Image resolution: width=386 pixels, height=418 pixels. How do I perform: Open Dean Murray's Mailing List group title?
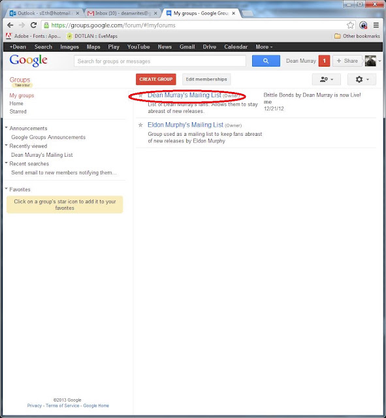[x=184, y=95]
